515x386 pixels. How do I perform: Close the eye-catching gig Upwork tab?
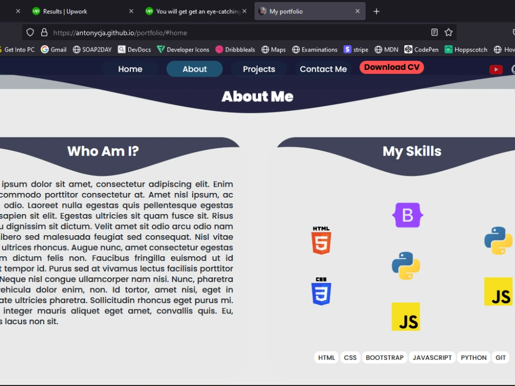[244, 11]
